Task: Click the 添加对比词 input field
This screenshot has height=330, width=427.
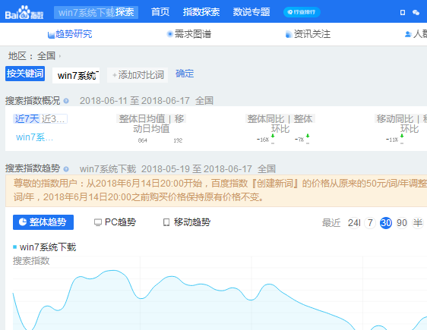Action: point(138,75)
